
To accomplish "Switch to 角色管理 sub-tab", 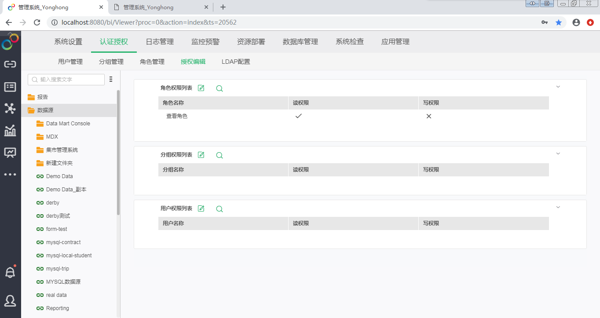I will tap(152, 62).
